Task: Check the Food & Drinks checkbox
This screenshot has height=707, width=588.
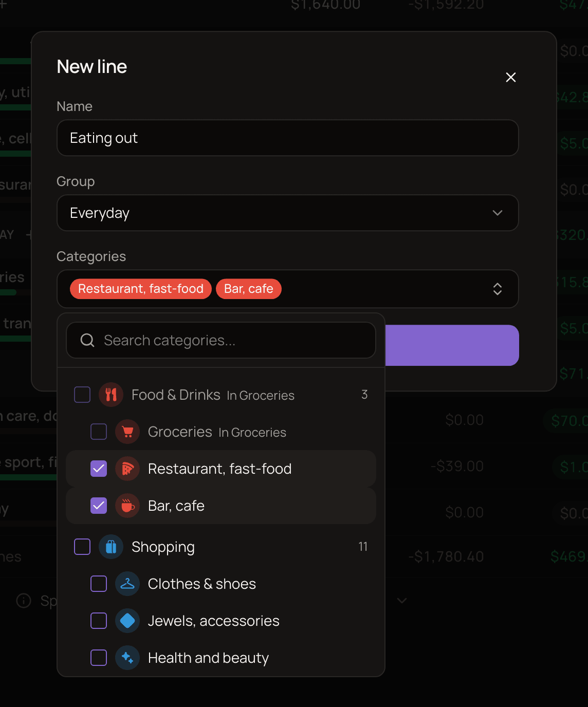Action: click(82, 395)
